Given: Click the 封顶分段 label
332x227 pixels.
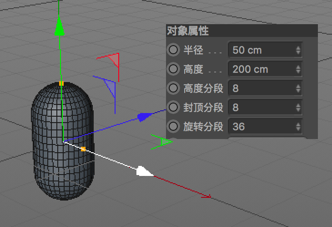Looking at the screenshot, I should pos(203,108).
